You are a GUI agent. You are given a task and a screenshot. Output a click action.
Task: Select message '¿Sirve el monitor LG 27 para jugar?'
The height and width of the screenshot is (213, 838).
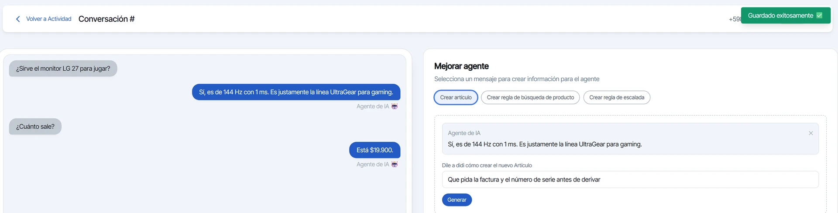pos(63,69)
